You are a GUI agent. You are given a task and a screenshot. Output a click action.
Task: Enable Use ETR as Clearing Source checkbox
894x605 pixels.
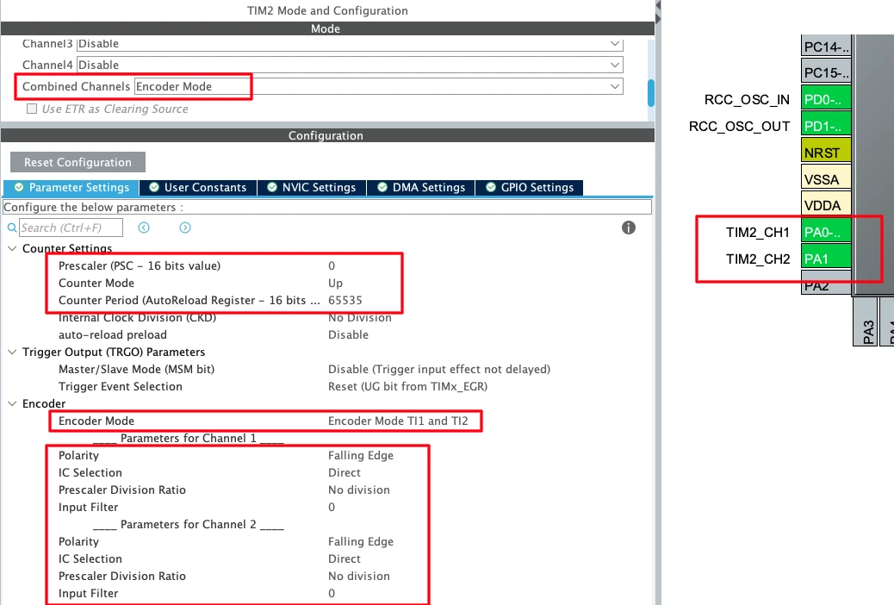(x=33, y=109)
